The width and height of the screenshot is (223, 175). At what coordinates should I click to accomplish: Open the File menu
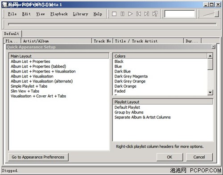[x=12, y=14]
